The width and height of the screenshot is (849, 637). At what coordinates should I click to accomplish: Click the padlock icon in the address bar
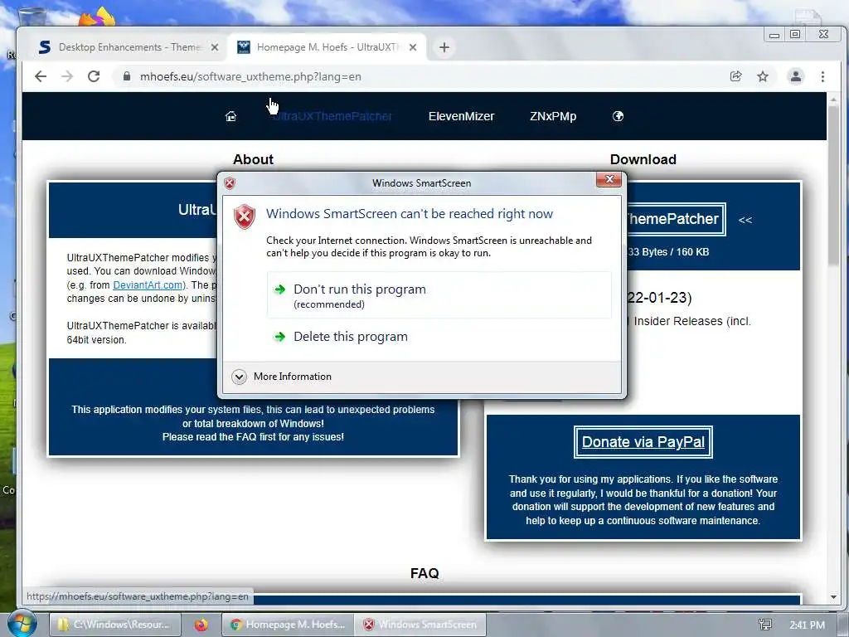(127, 76)
